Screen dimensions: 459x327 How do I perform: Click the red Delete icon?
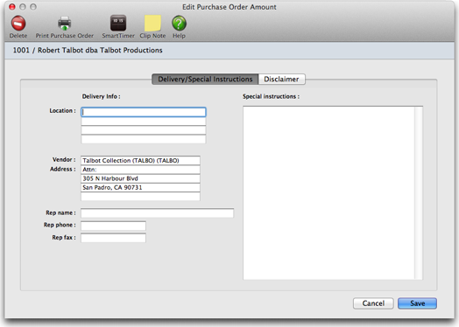coord(18,24)
